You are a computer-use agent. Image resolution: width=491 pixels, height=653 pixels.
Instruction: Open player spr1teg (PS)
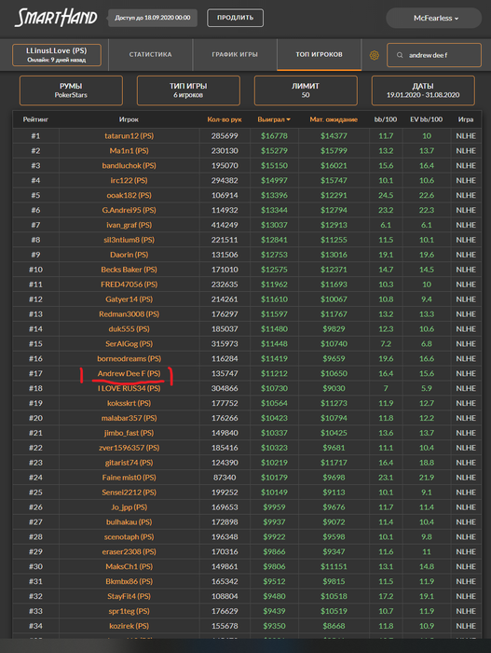click(x=129, y=611)
